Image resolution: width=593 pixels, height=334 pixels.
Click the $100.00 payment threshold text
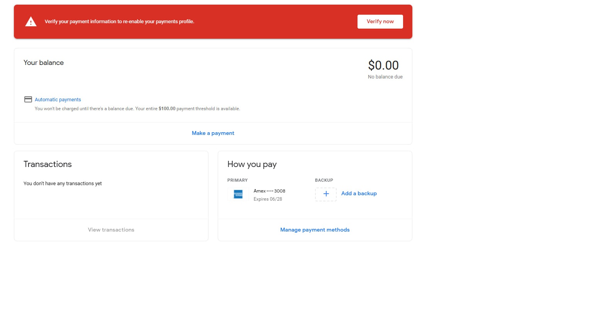coord(167,109)
